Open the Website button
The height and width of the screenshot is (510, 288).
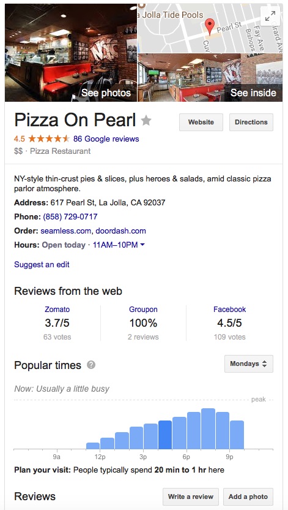201,123
